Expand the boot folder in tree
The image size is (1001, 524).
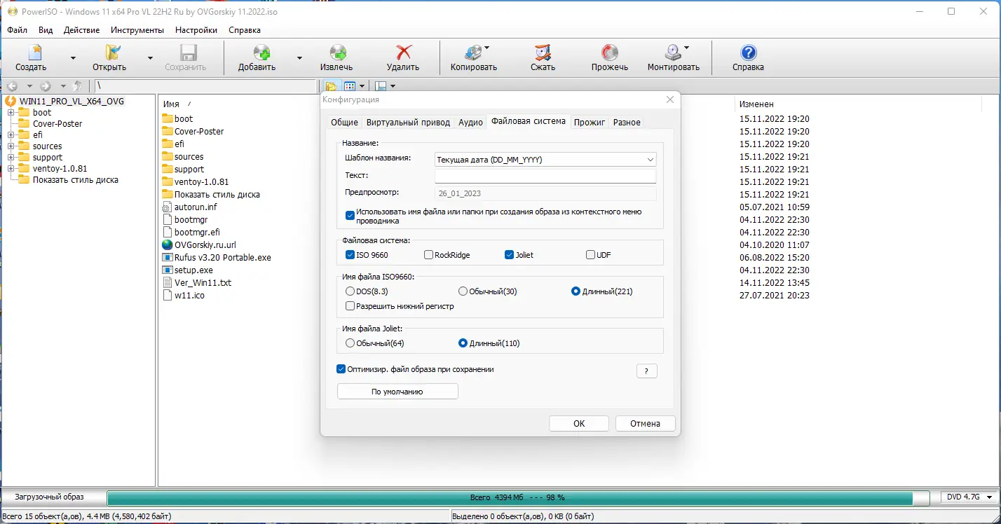tap(11, 112)
